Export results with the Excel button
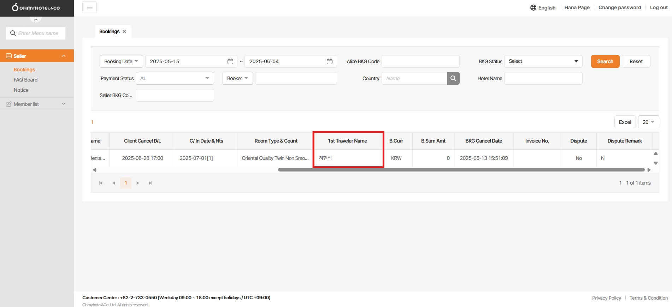The width and height of the screenshot is (672, 307). 625,122
